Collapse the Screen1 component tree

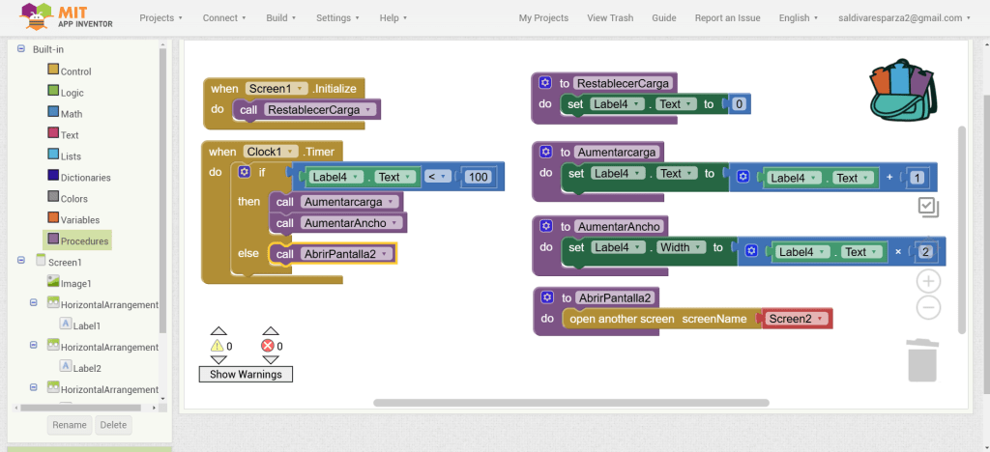click(x=21, y=262)
